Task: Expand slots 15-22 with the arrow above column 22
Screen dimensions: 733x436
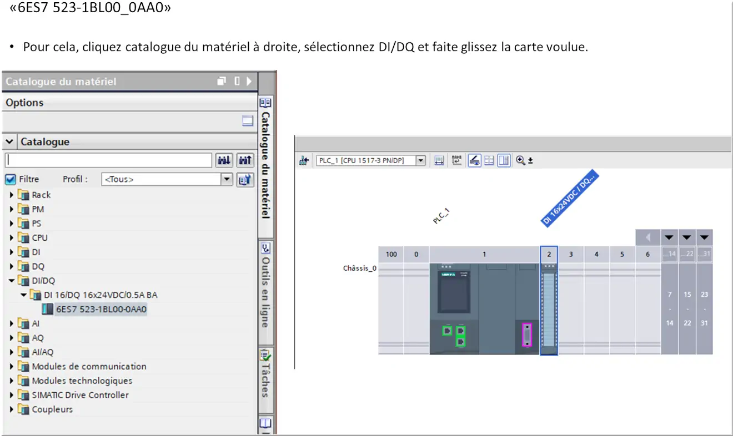Action: point(687,237)
